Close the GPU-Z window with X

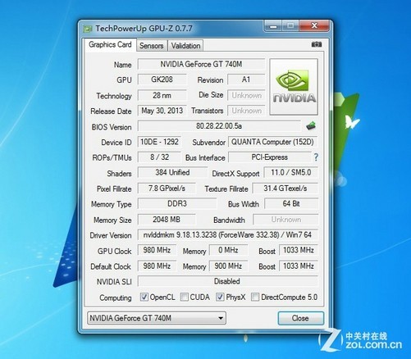pos(314,26)
